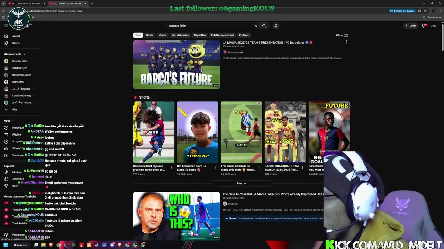
Task: Click the Accueil home icon in sidebar
Action: point(6,36)
